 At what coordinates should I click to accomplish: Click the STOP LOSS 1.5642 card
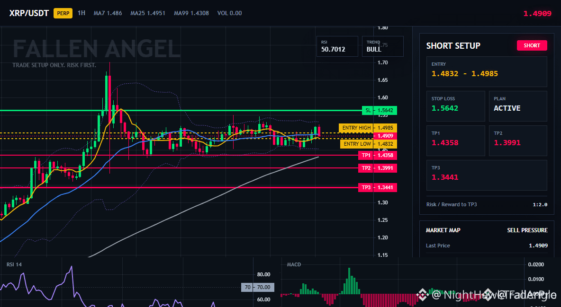pyautogui.click(x=455, y=106)
